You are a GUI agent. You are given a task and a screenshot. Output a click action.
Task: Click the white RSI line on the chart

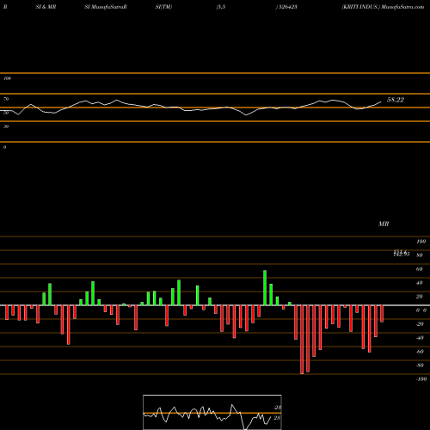coord(191,107)
